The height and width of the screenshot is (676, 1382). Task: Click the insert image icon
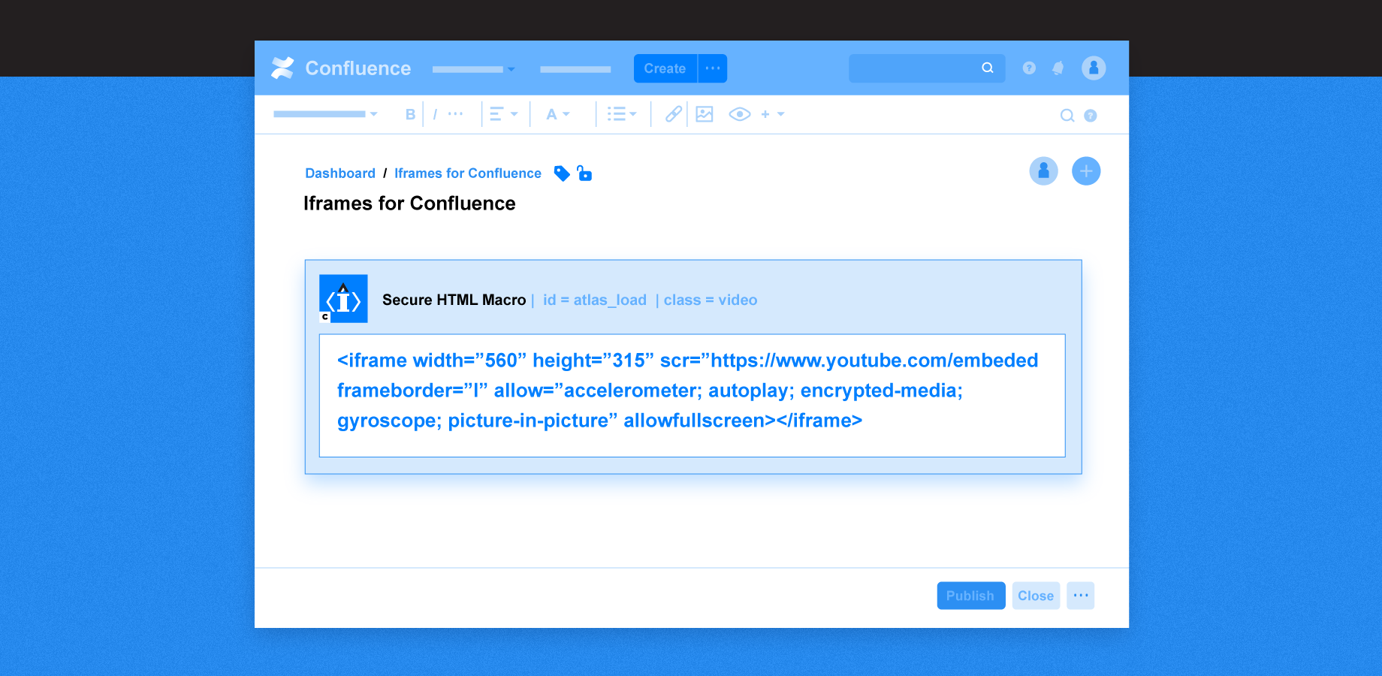point(705,114)
